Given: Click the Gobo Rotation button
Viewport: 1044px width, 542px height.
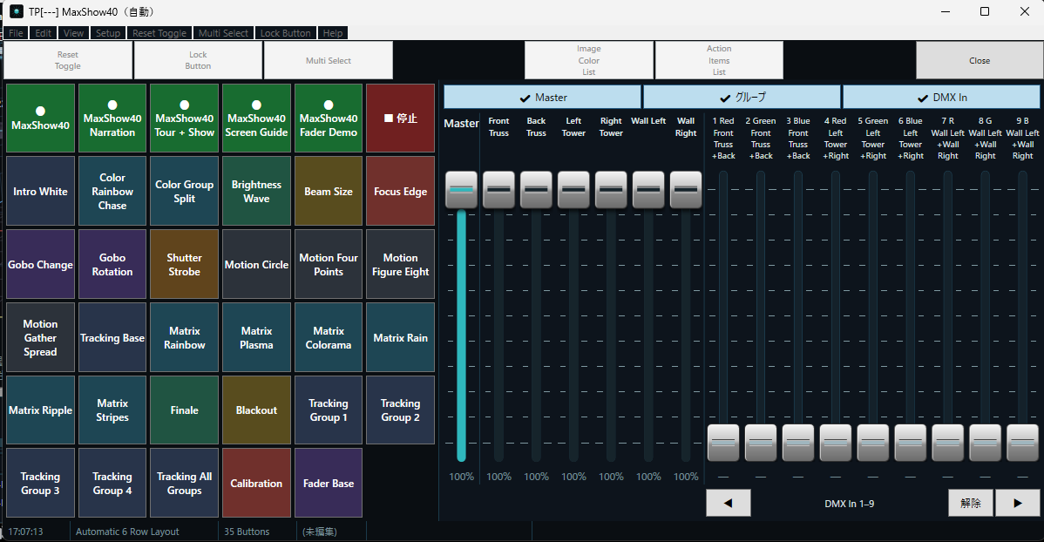Looking at the screenshot, I should pyautogui.click(x=112, y=265).
